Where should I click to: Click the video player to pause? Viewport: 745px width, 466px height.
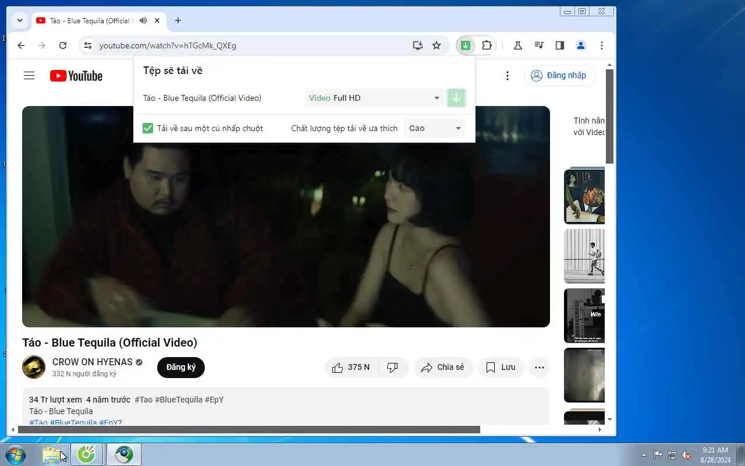pyautogui.click(x=286, y=217)
